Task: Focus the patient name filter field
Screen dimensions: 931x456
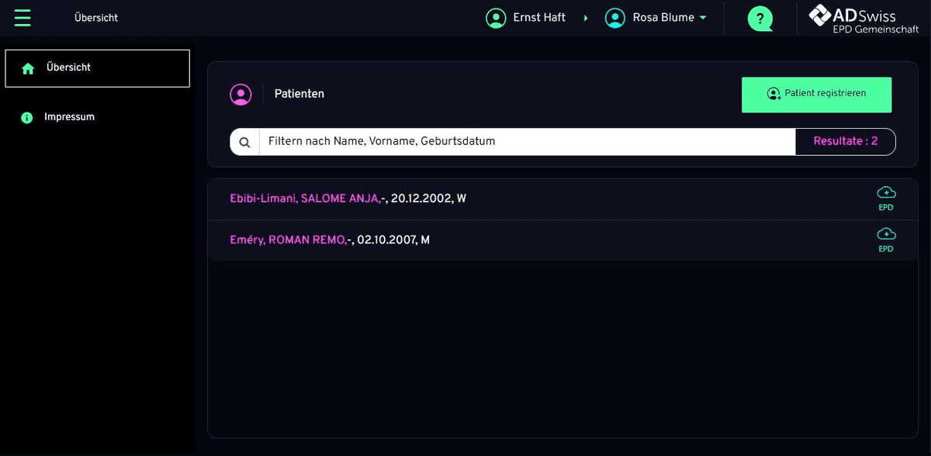Action: point(526,142)
